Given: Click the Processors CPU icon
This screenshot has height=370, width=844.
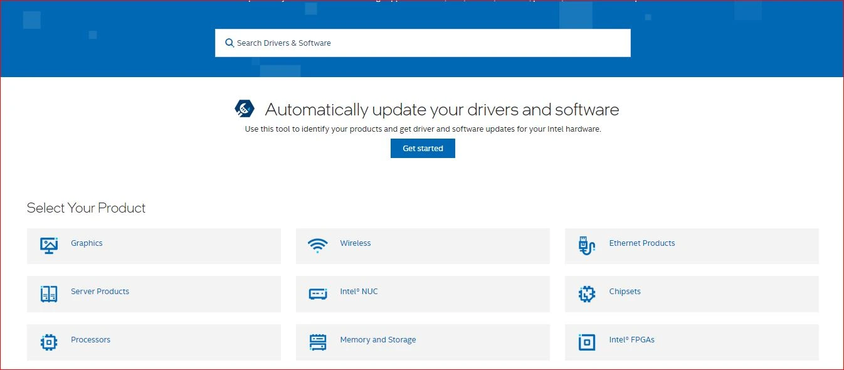Looking at the screenshot, I should coord(49,342).
